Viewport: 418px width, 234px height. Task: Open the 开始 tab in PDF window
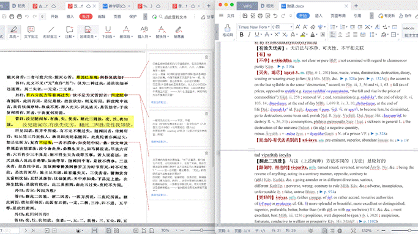(x=54, y=16)
